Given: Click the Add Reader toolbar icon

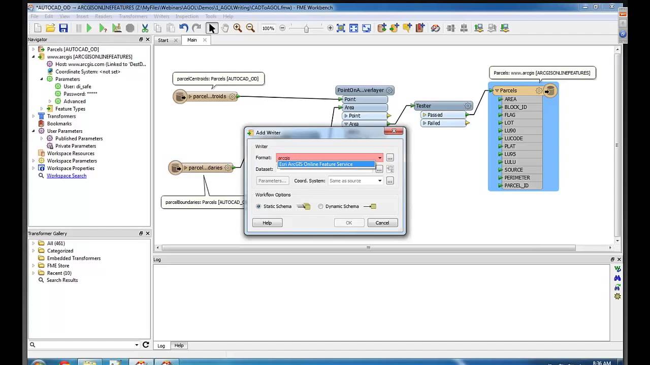Looking at the screenshot, I should point(382,28).
